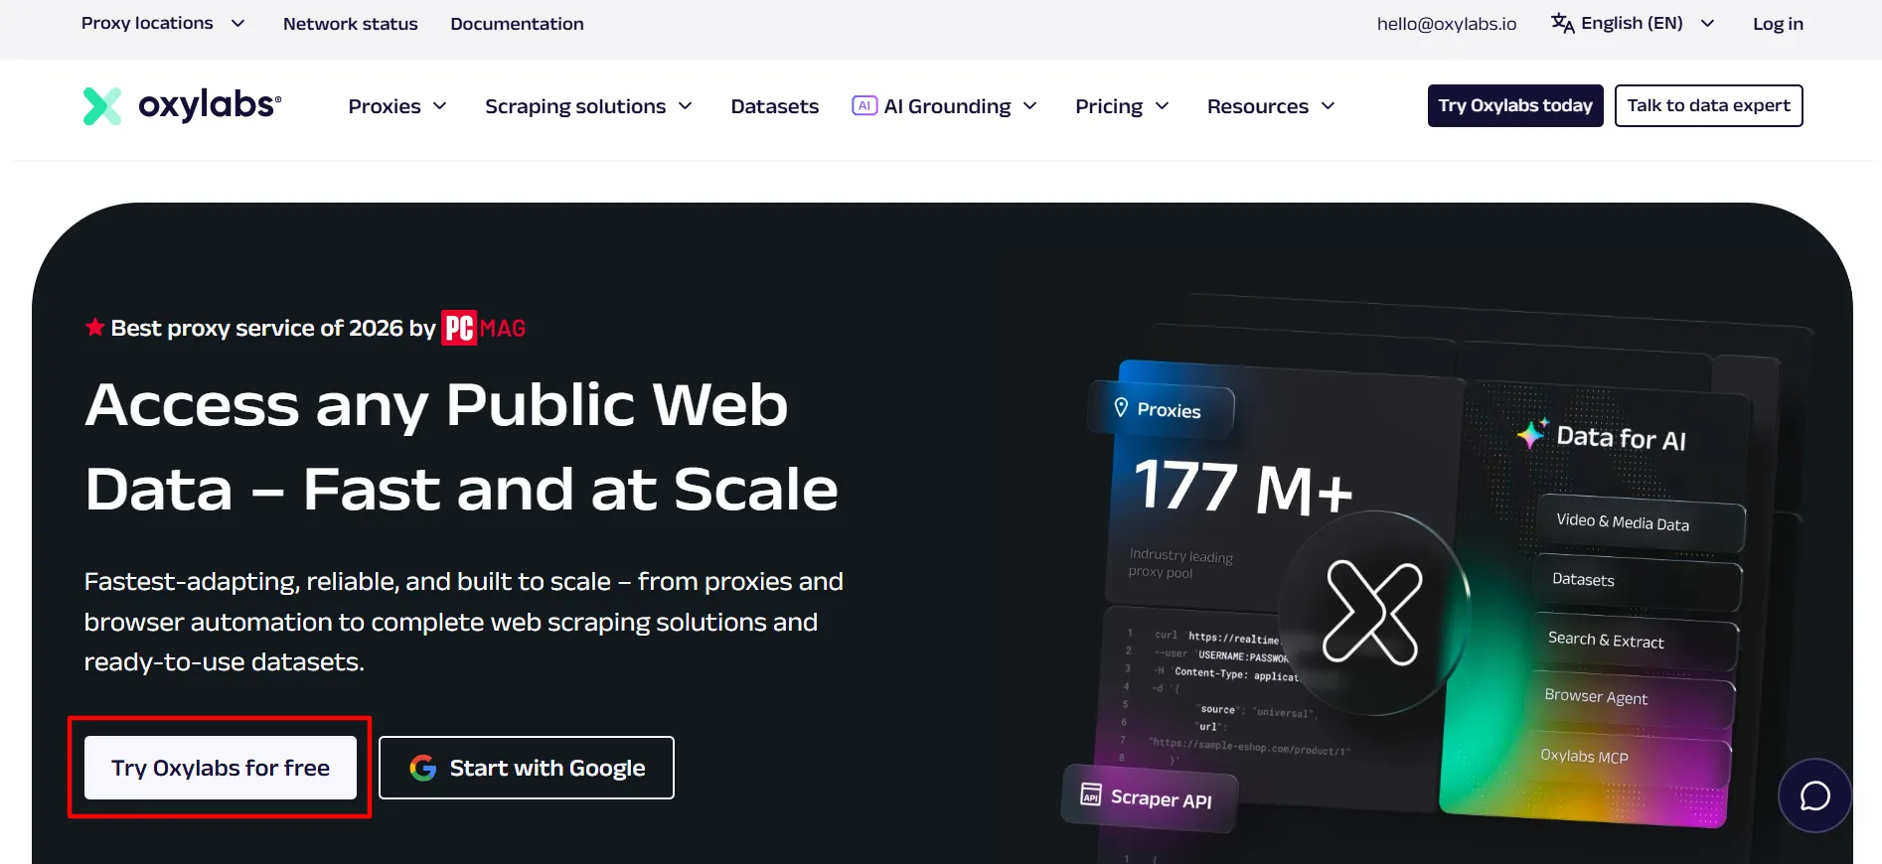Select the Search & Extract card
The width and height of the screenshot is (1882, 864).
[1634, 642]
